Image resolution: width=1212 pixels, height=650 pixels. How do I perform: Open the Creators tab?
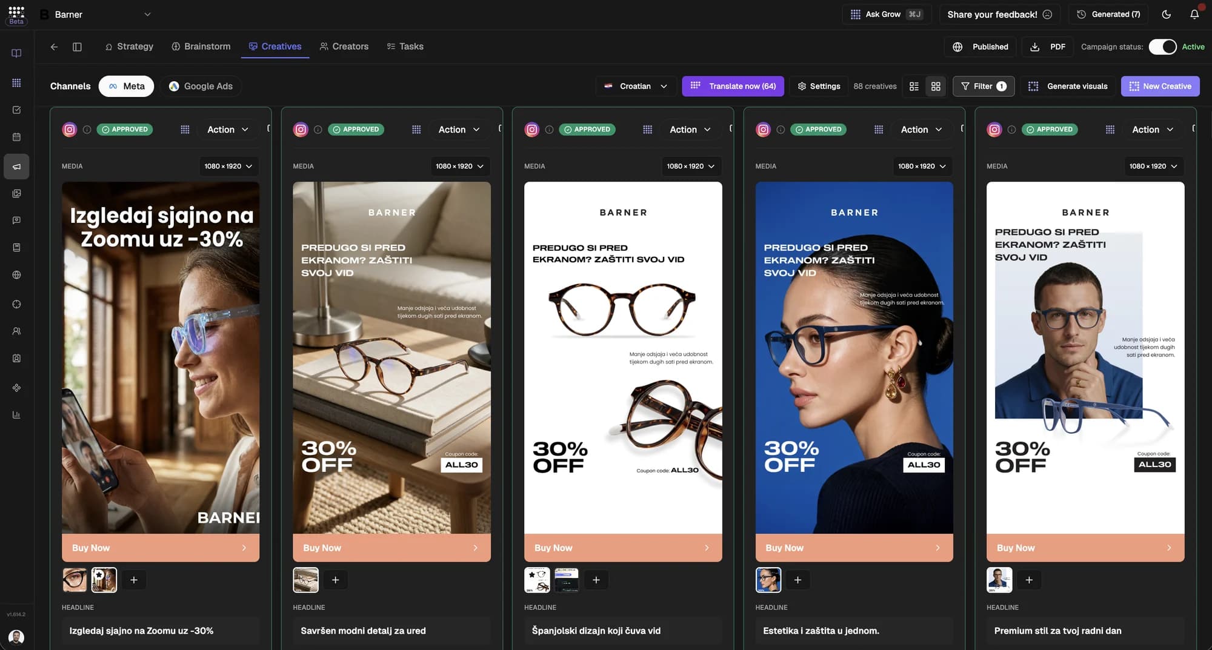pyautogui.click(x=344, y=47)
